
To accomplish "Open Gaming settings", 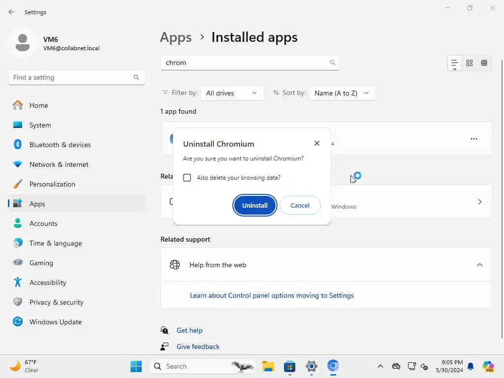I will click(76, 263).
